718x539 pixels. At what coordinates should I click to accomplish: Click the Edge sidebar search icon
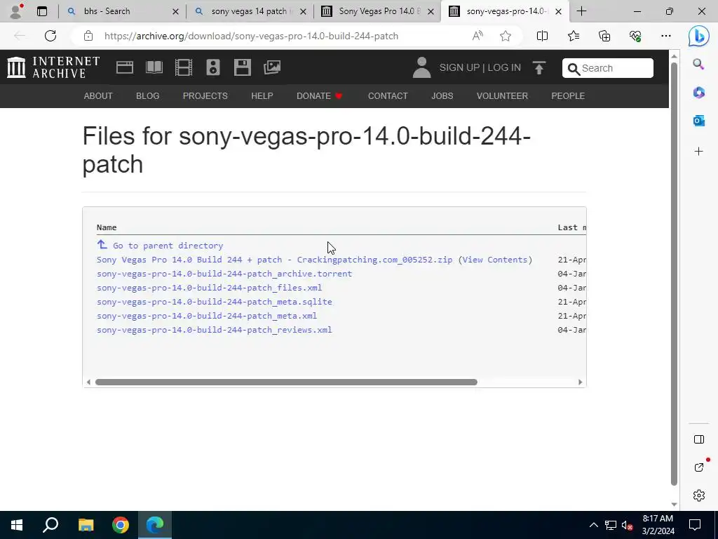click(x=698, y=64)
